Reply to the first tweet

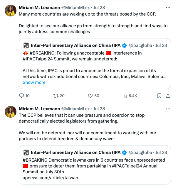pos(21,96)
